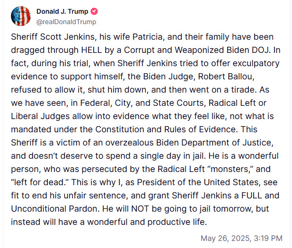Viewport: 292px width, 248px height.
Task: Select the phrase Sheriff Scott Jenkins
Action: [x=53, y=37]
